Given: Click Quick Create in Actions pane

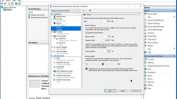Looking at the screenshot, I should coord(152,14).
